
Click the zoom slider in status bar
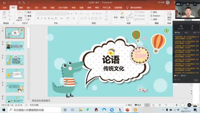coord(177,105)
